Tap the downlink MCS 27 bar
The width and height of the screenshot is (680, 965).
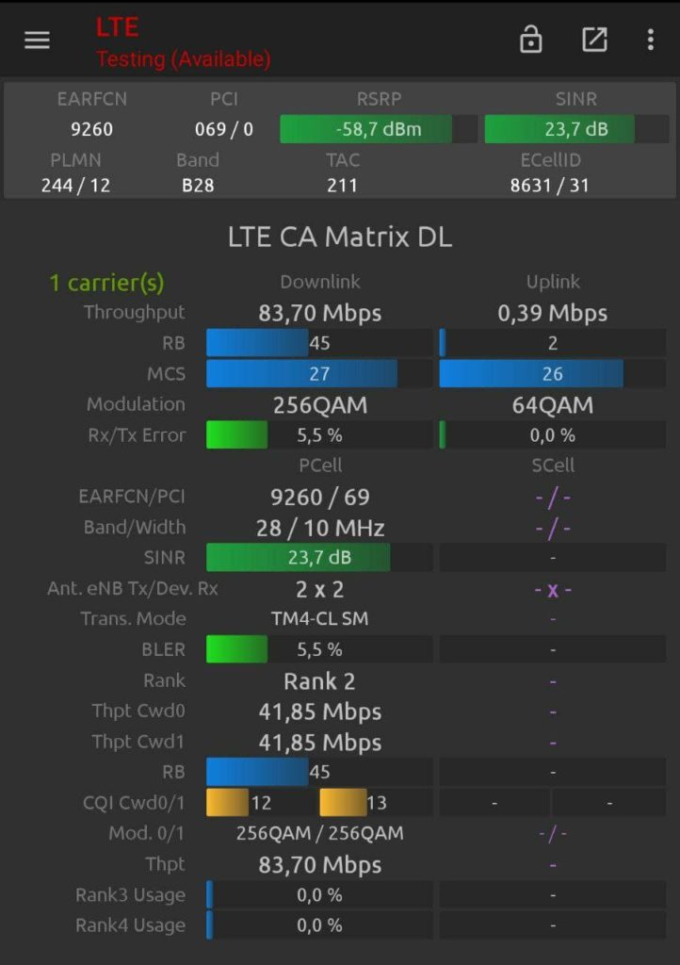(x=319, y=374)
